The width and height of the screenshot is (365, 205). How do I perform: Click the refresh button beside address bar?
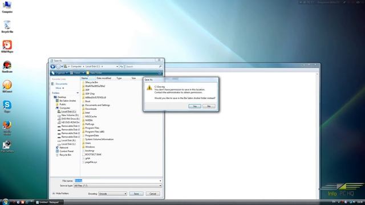[x=121, y=67]
